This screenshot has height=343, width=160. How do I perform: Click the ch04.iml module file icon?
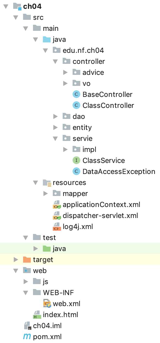pyautogui.click(x=27, y=326)
